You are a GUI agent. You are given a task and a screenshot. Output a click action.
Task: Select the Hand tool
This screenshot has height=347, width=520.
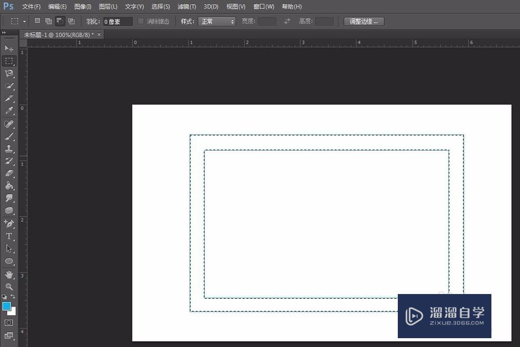point(9,274)
